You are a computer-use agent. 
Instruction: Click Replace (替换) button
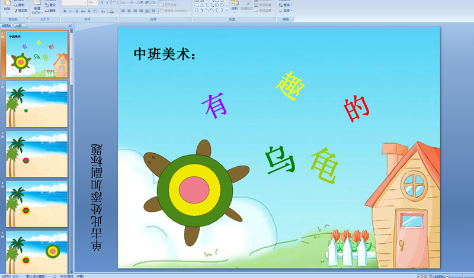pyautogui.click(x=284, y=5)
